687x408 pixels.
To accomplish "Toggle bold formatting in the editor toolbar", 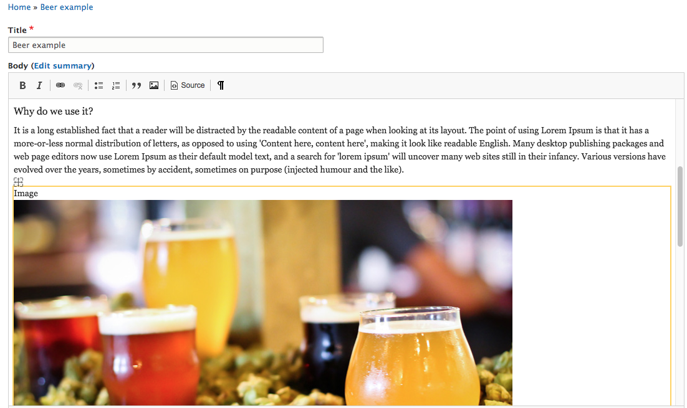I will tap(23, 85).
